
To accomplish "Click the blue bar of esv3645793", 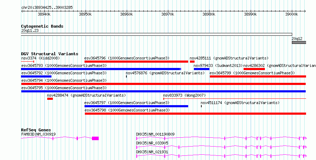I will click(101, 69).
